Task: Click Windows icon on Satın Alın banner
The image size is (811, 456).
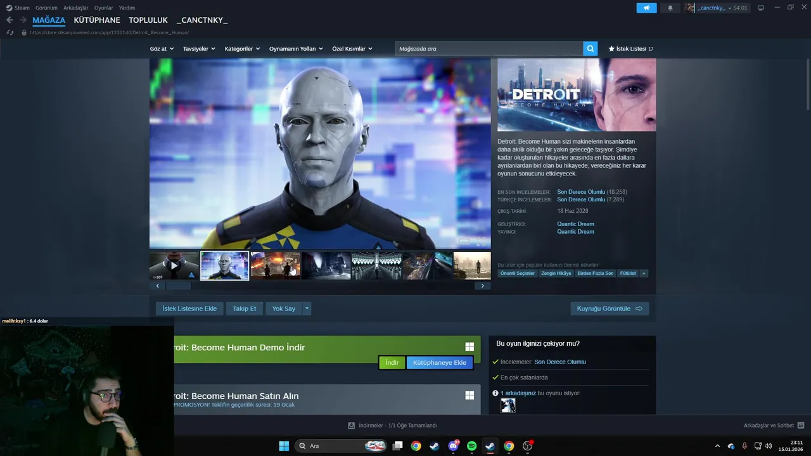Action: pyautogui.click(x=469, y=395)
